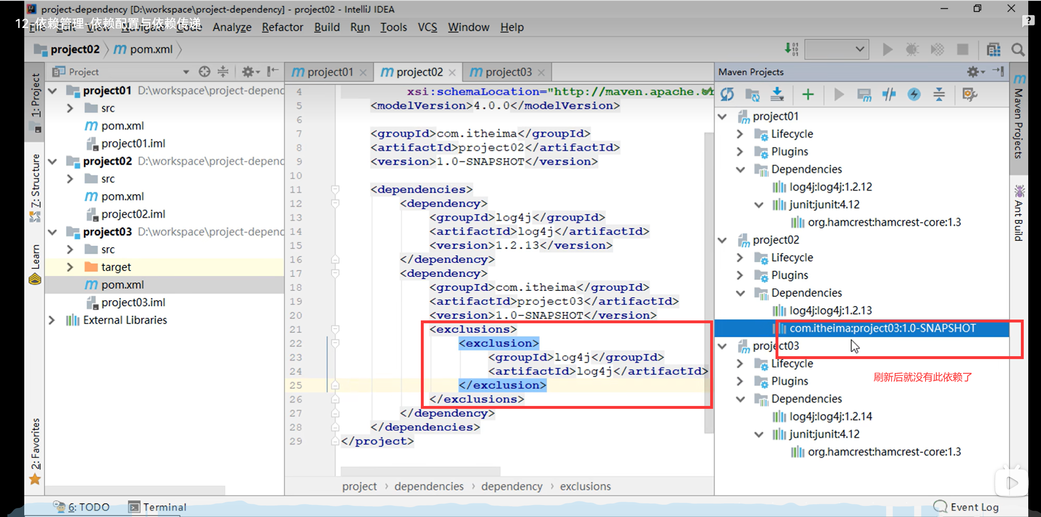Click the green Add Maven Project plus
The image size is (1041, 517).
(x=808, y=95)
